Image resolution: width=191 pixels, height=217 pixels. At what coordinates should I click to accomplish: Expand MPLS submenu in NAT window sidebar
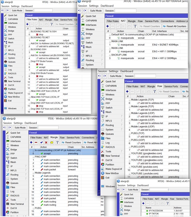coord(102,56)
